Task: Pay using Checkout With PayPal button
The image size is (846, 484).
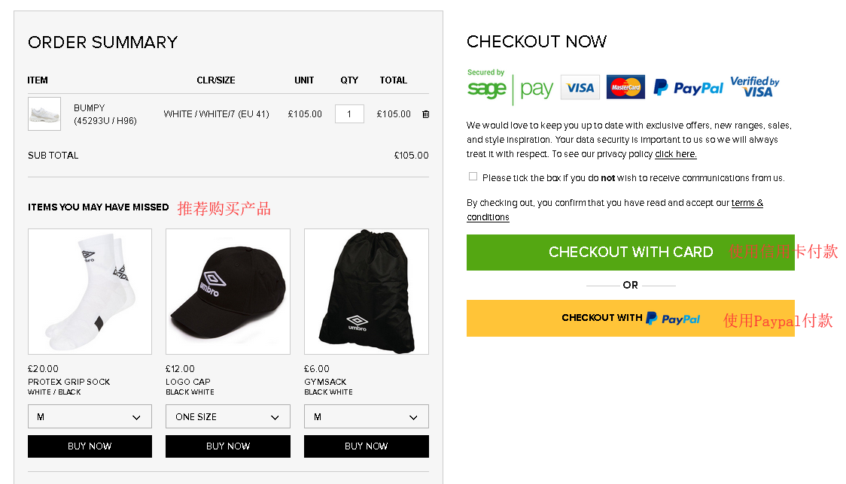Action: click(x=630, y=318)
